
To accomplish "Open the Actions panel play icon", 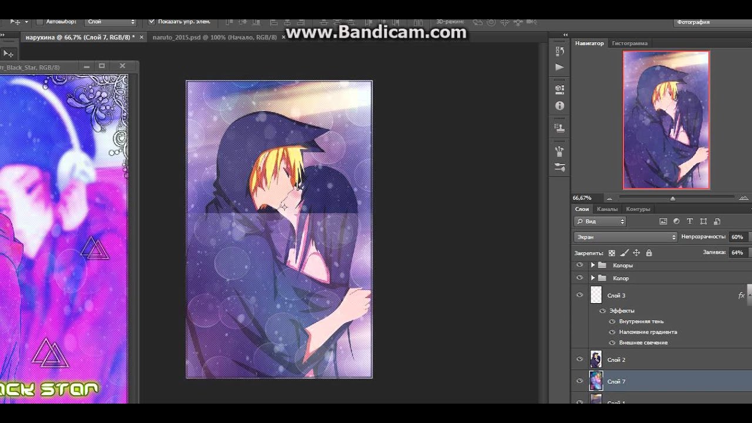I will coord(559,67).
